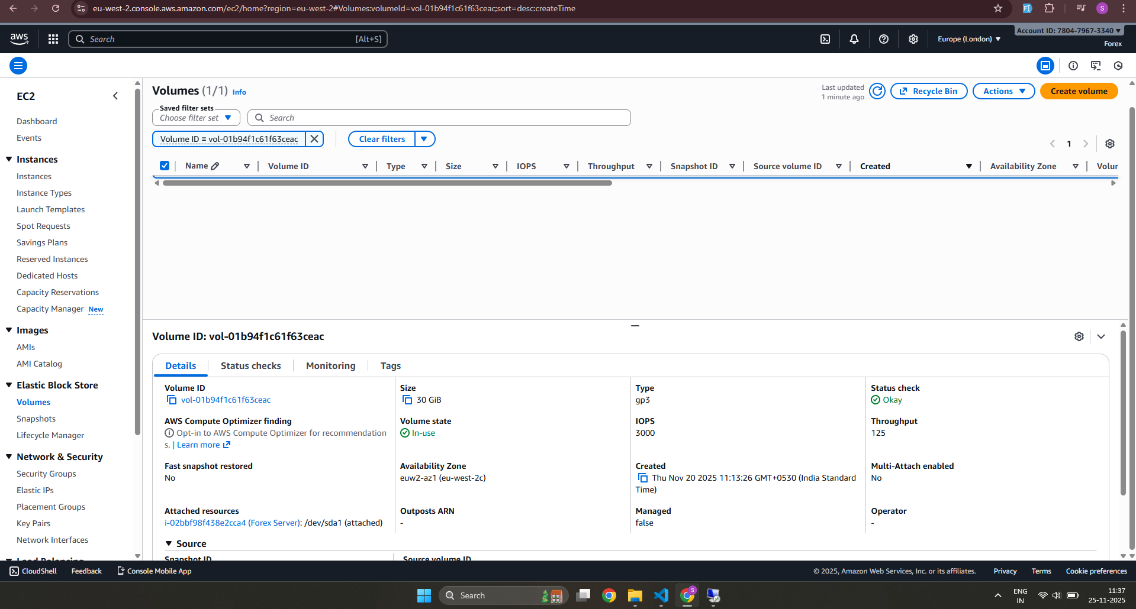Toggle the hamburger navigation menu
Image resolution: width=1136 pixels, height=609 pixels.
(18, 66)
